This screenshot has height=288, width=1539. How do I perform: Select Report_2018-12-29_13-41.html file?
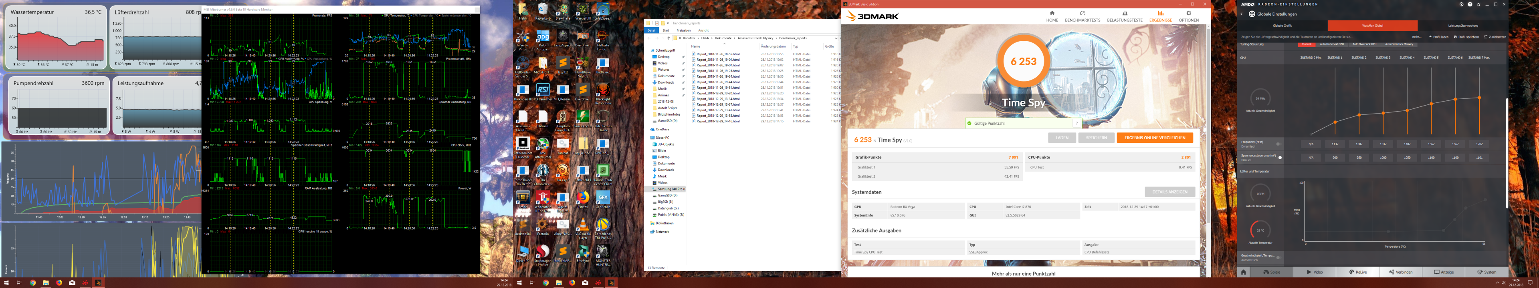click(717, 110)
